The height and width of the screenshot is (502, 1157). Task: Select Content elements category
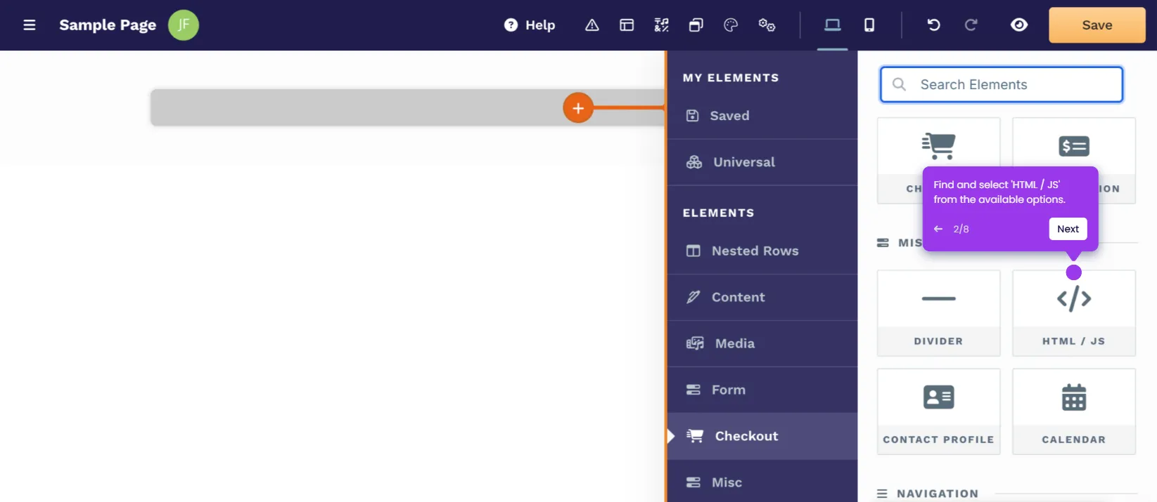point(762,297)
